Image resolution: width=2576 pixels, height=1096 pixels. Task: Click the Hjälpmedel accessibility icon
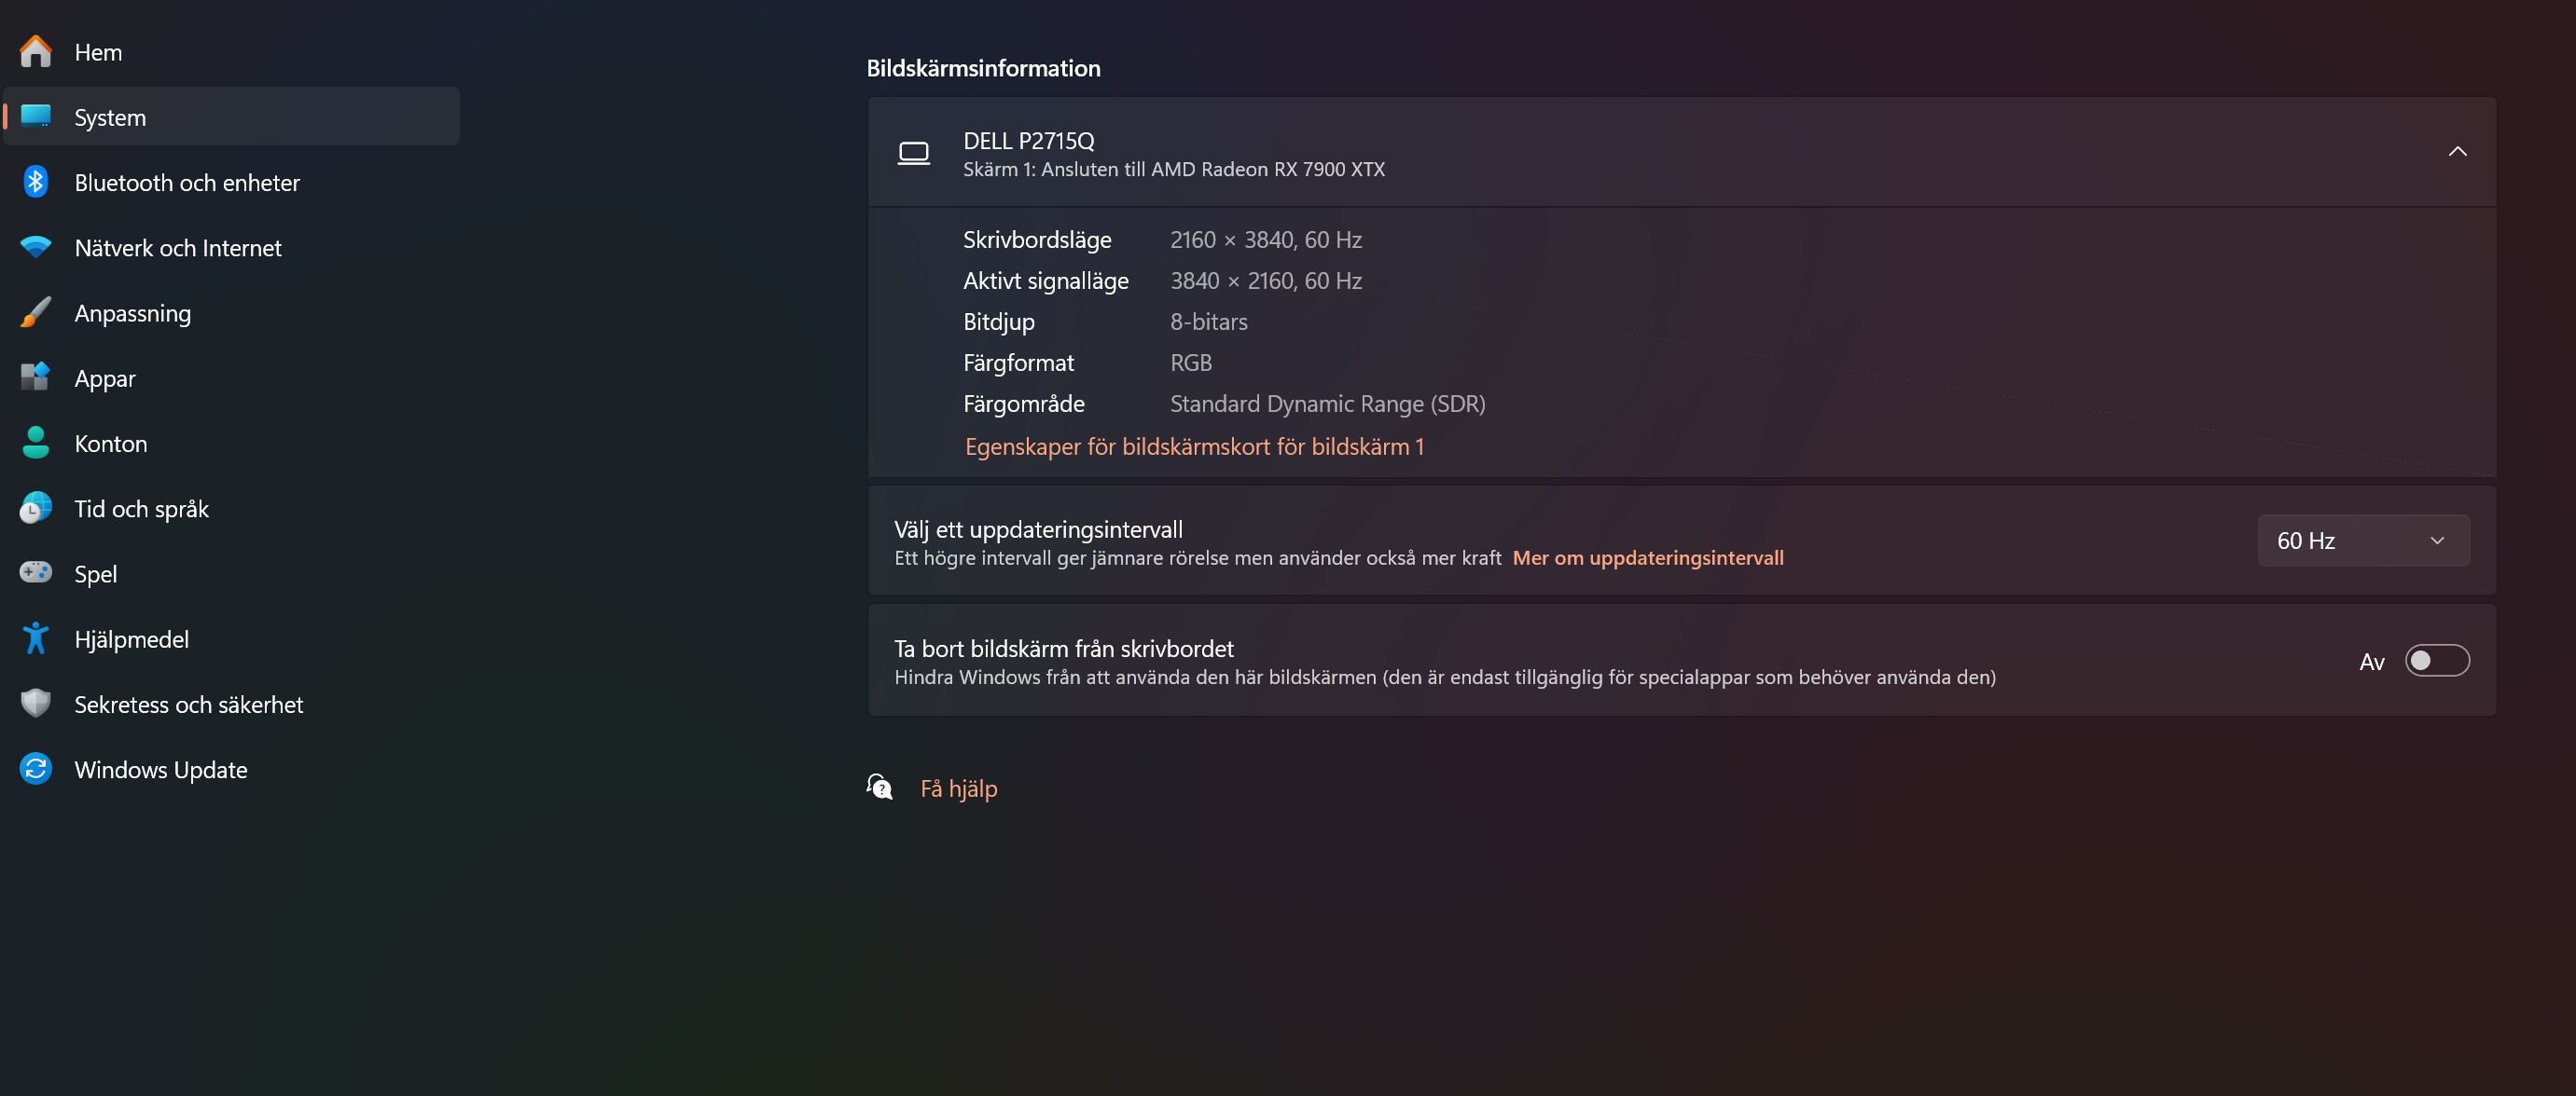click(36, 638)
